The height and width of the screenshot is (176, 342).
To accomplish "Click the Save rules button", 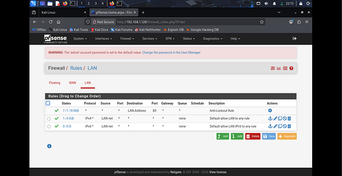I will [x=269, y=136].
